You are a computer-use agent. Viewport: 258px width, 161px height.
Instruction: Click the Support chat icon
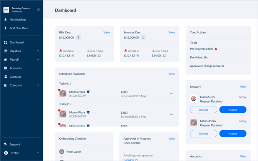coord(6,144)
